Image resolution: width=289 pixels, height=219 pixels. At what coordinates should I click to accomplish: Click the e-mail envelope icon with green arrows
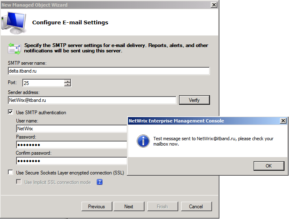pyautogui.click(x=14, y=49)
